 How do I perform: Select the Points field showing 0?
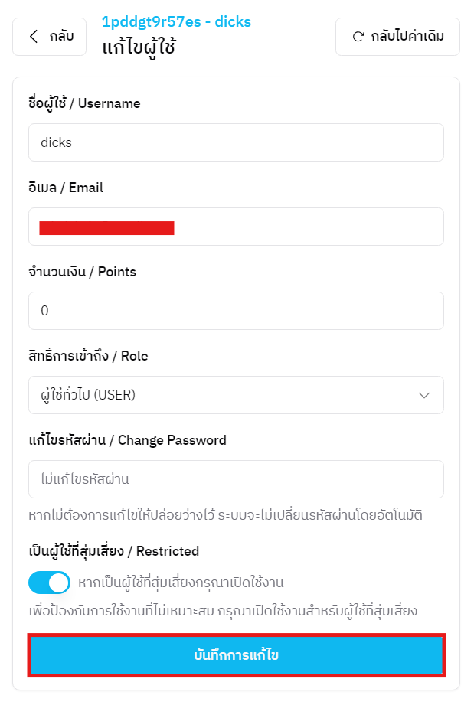(236, 311)
